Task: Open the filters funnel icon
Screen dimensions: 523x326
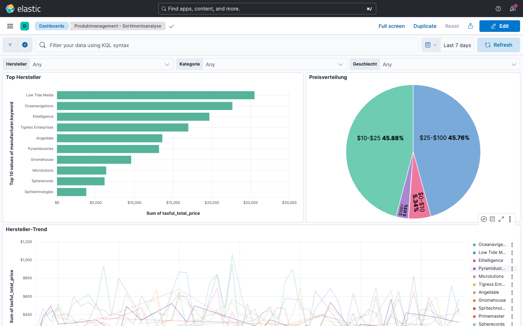Action: [10, 45]
